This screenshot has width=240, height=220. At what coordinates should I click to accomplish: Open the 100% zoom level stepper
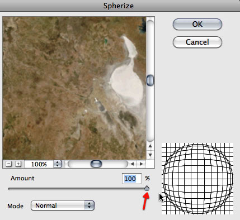click(58, 164)
